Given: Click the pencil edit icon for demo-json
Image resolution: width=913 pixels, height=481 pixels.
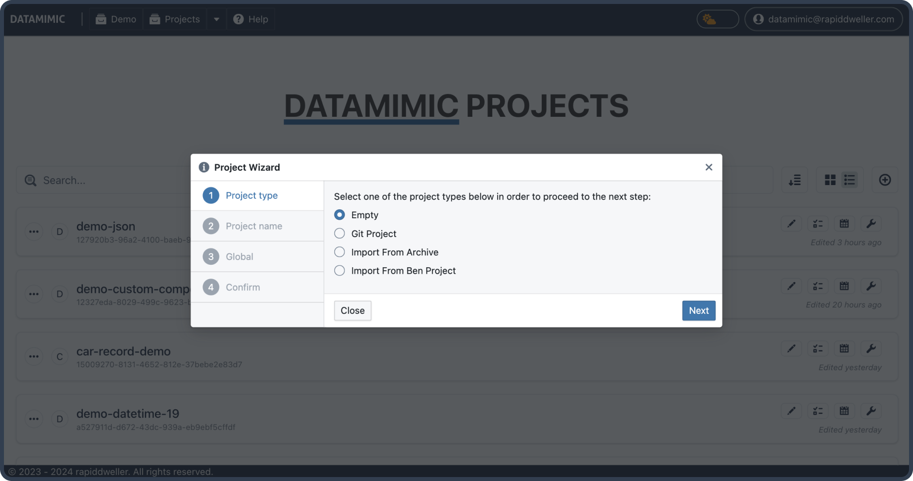Looking at the screenshot, I should point(791,224).
